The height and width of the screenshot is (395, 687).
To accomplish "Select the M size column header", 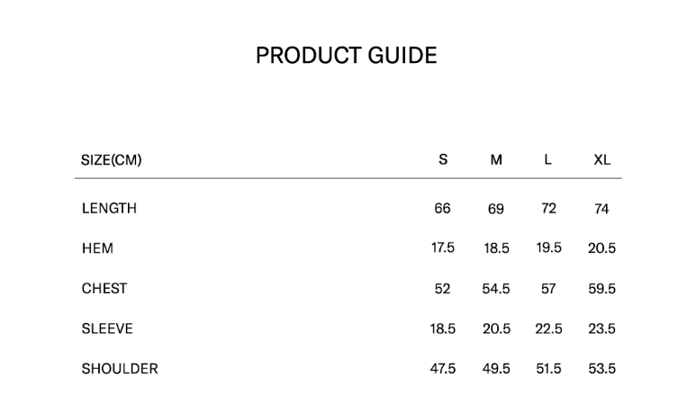I will pos(496,160).
